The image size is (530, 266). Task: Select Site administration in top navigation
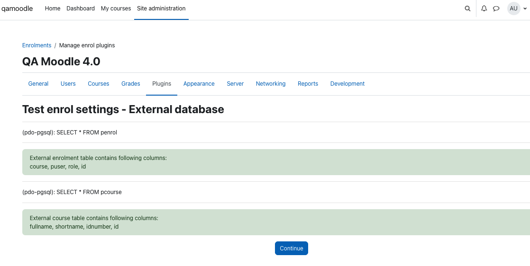161,9
